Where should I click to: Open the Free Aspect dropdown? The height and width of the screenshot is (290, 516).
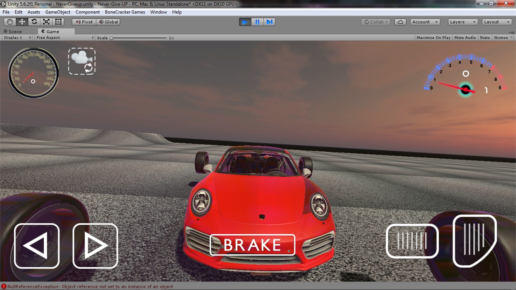(65, 38)
